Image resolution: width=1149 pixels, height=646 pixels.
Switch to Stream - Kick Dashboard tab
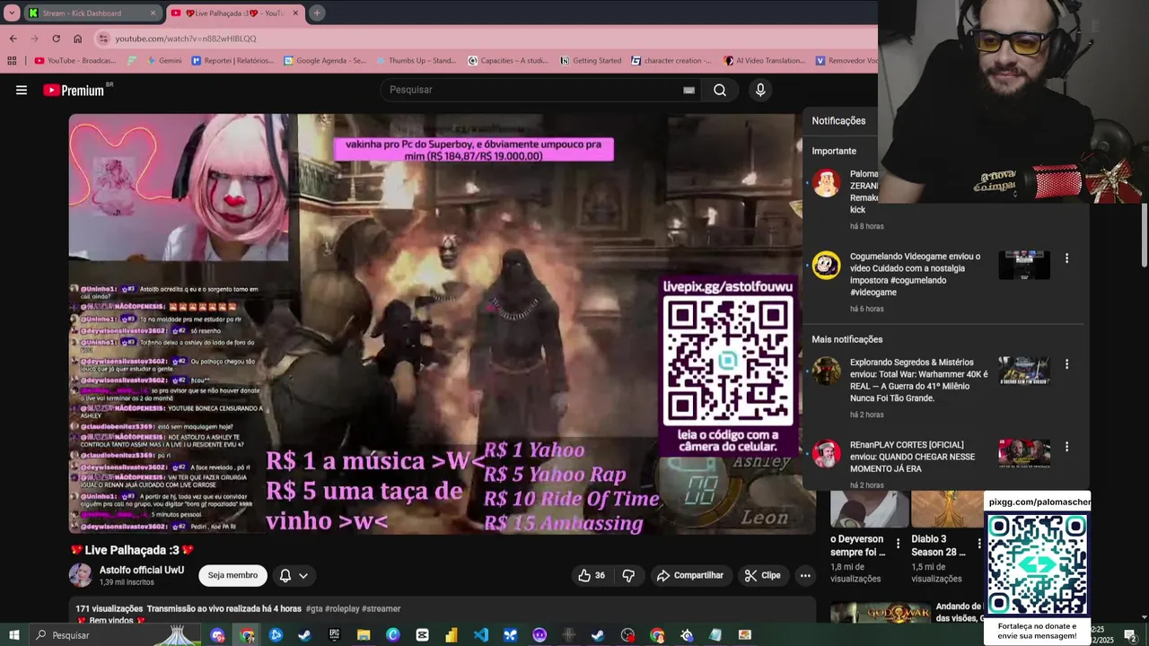[92, 13]
